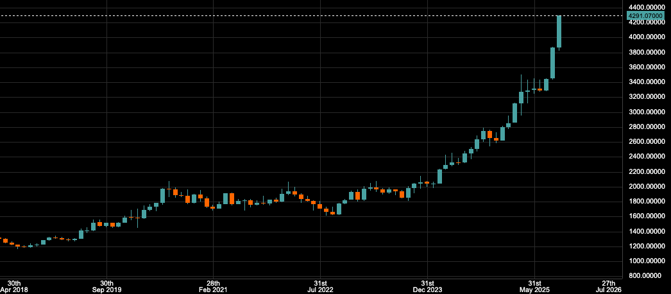The height and width of the screenshot is (294, 671).
Task: Click the first orange candle at far left
Action: 5,241
